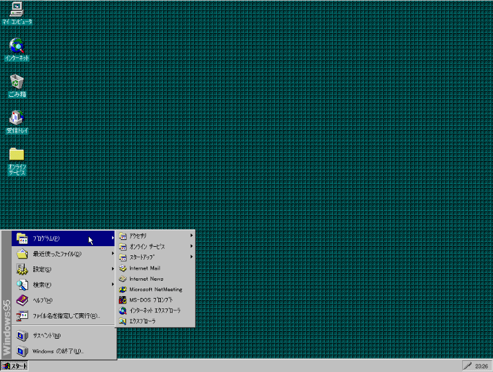Choose 最近使ったファイル(D) from Start menu
Viewport: 493px width, 372px height.
point(64,254)
